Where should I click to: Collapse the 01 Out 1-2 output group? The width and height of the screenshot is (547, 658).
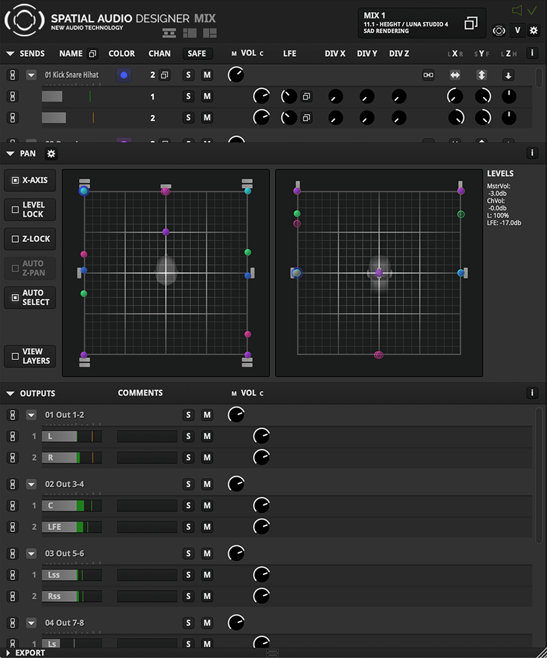click(x=30, y=414)
